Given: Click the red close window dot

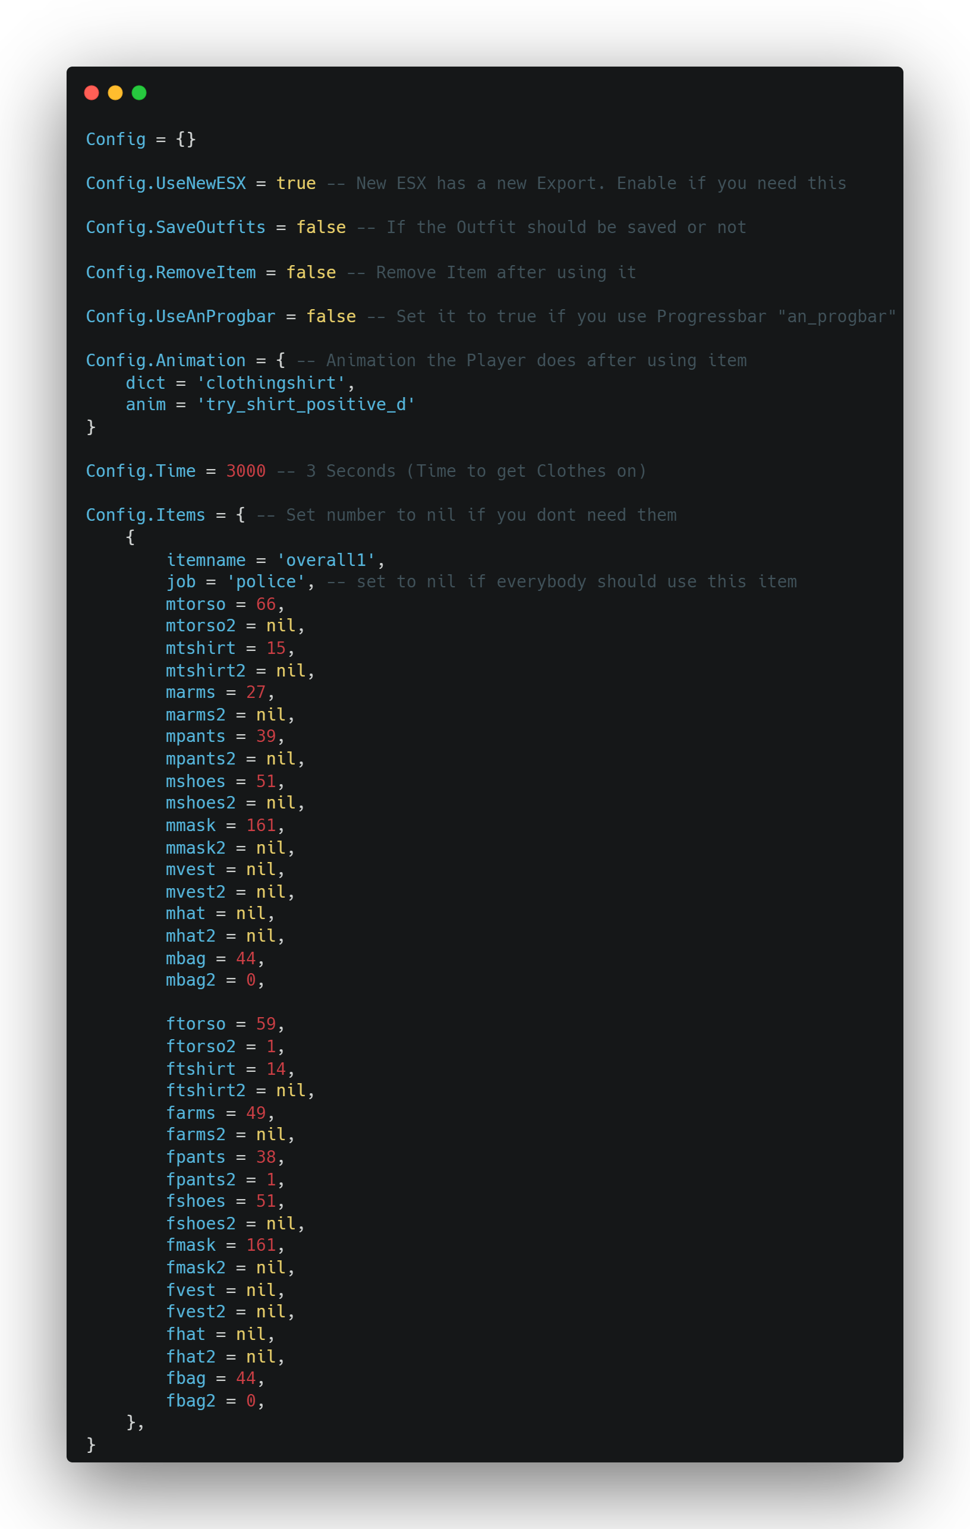Looking at the screenshot, I should tap(92, 93).
